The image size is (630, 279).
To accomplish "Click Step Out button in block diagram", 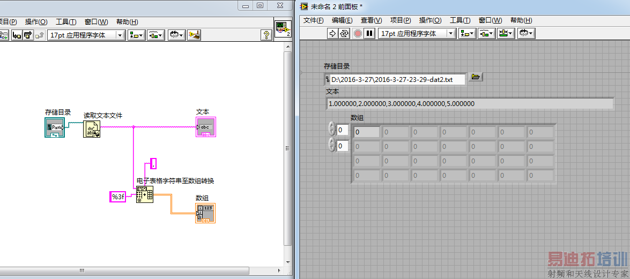I will tap(39, 35).
